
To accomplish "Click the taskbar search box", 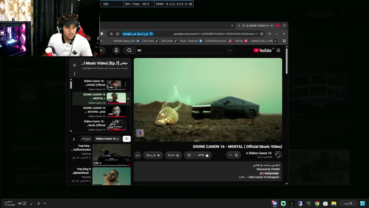I will 348,203.
